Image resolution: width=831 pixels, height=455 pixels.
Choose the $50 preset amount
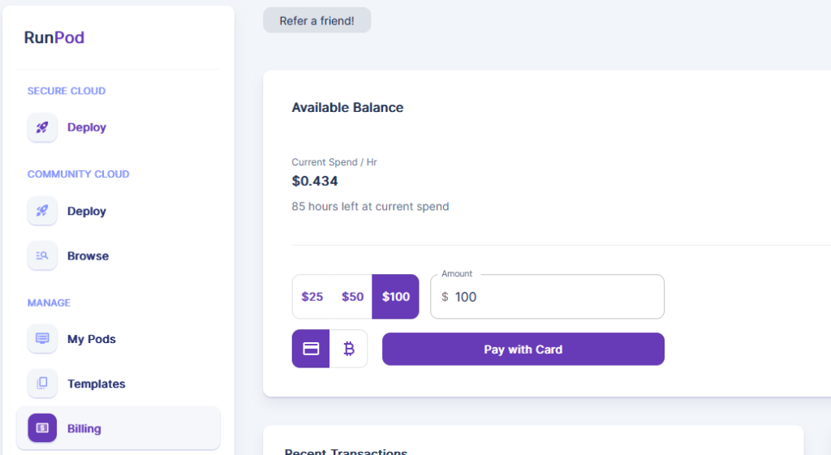coord(352,297)
